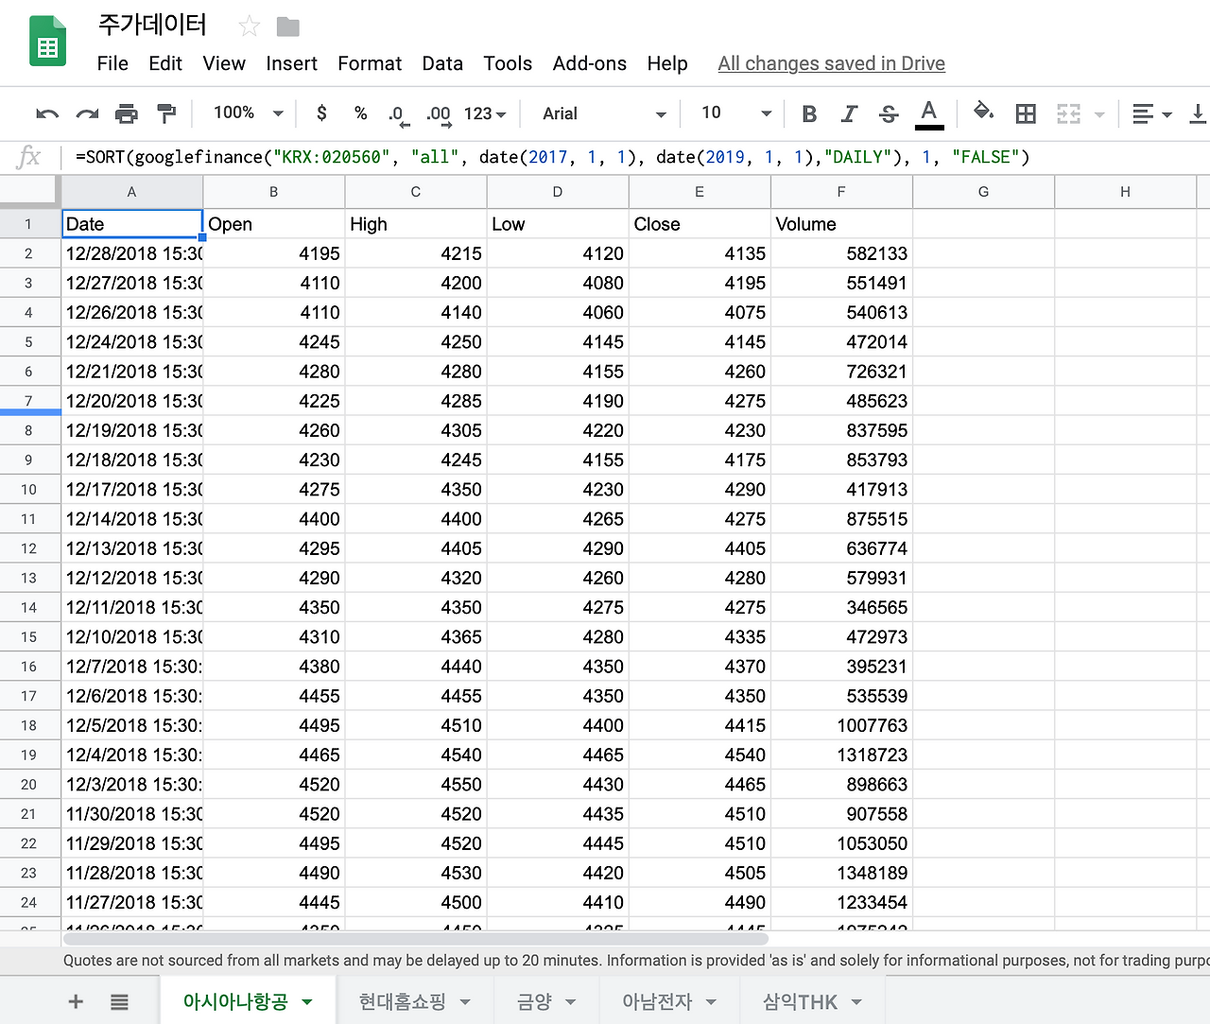Screen dimensions: 1210x1024
Task: Open the Format menu
Action: click(370, 63)
